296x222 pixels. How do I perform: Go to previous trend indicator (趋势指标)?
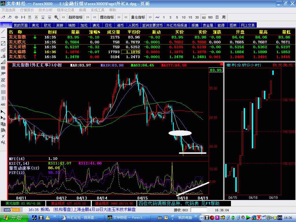[63, 17]
